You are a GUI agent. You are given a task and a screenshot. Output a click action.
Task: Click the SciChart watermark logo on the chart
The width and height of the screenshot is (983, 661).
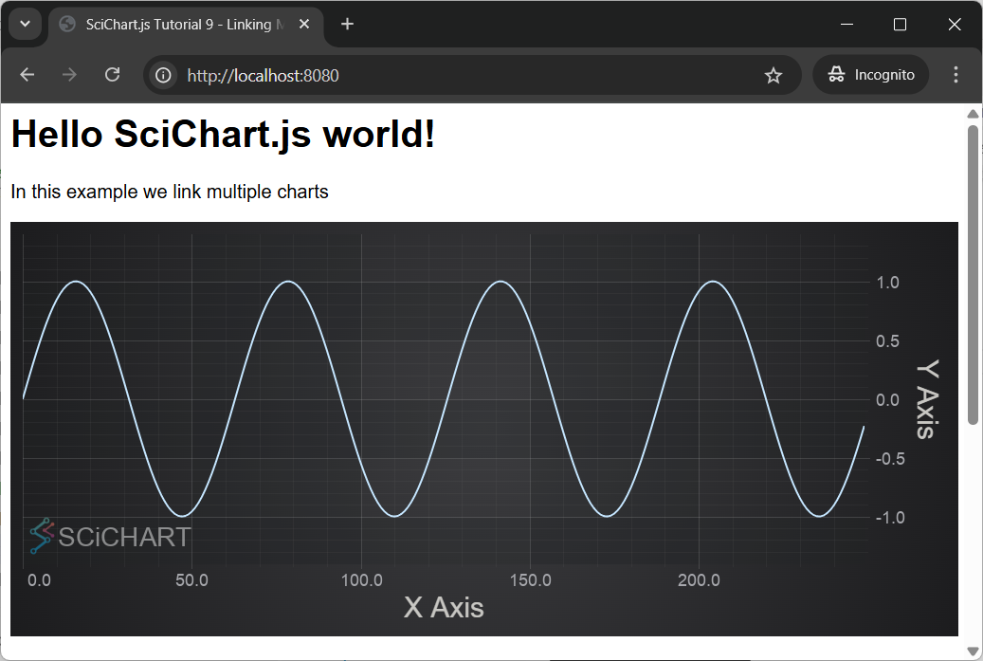(112, 537)
